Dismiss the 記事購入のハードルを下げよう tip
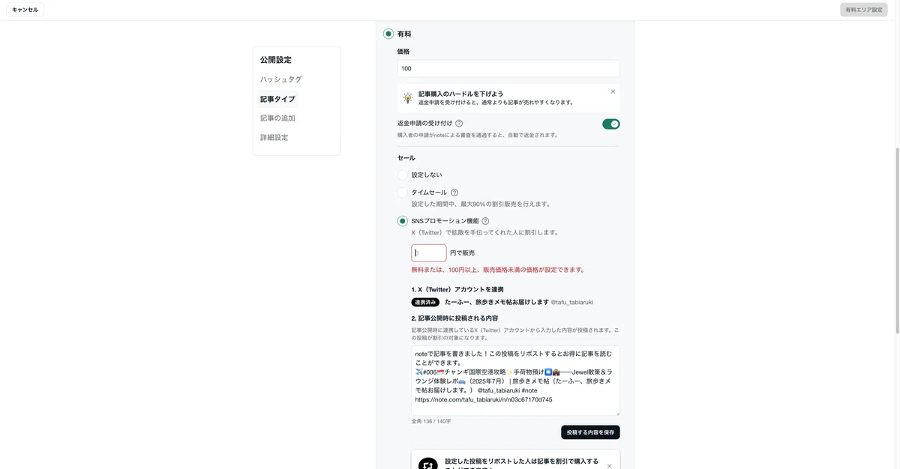Viewport: 900px width, 469px height. [x=613, y=91]
